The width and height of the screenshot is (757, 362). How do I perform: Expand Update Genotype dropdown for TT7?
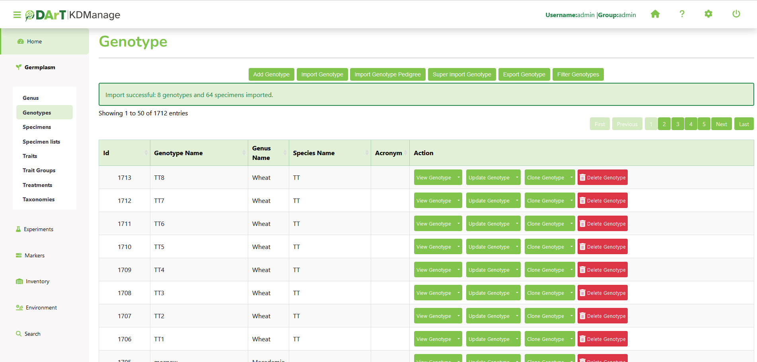pyautogui.click(x=517, y=200)
